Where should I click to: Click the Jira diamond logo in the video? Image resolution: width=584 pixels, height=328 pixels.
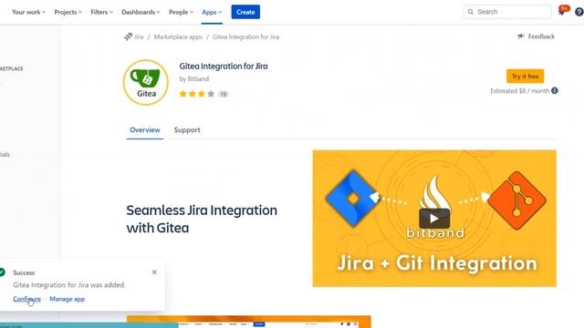click(x=353, y=199)
